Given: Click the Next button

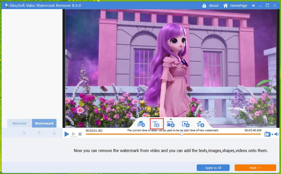Looking at the screenshot, I should click(x=255, y=168).
